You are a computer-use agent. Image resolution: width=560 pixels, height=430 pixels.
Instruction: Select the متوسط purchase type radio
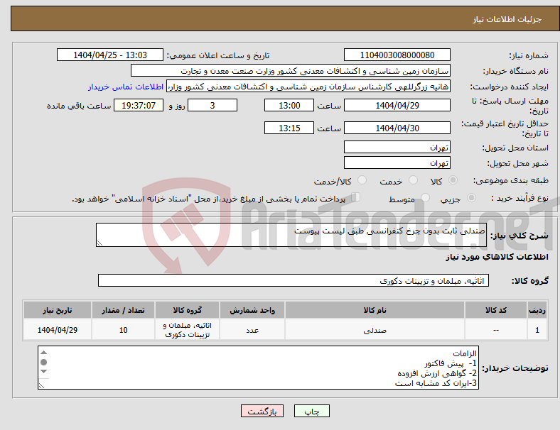[425, 197]
